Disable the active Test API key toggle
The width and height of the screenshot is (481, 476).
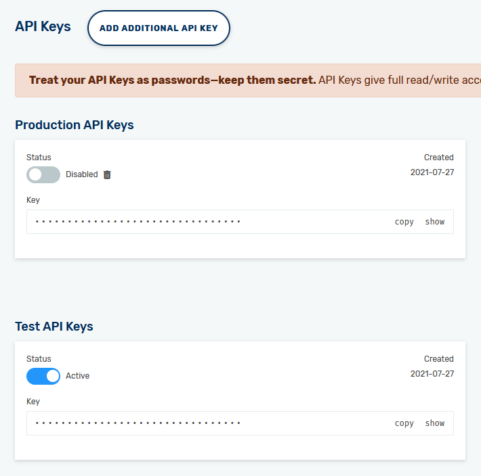point(43,376)
